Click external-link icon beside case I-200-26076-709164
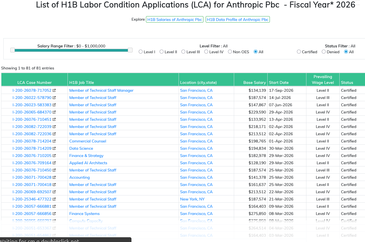The image size is (365, 242). (54, 163)
